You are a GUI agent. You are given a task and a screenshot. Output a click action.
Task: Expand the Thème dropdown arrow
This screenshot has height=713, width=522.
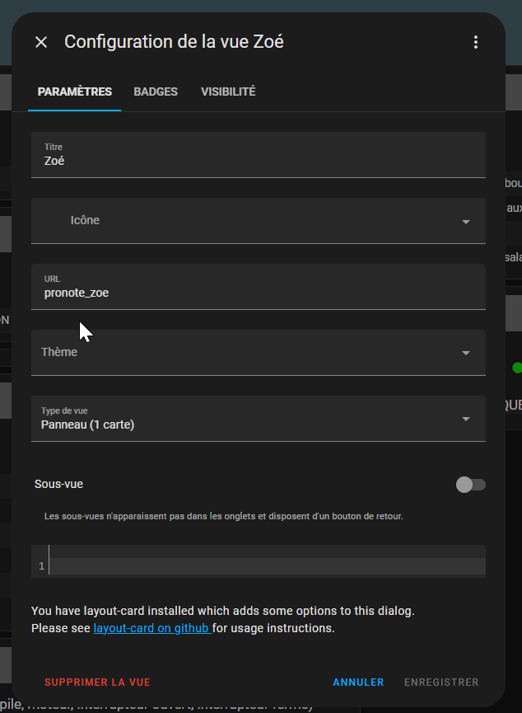(x=466, y=354)
